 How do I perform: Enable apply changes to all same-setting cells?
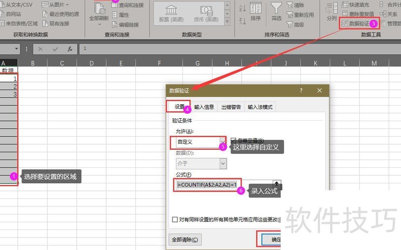(175, 219)
